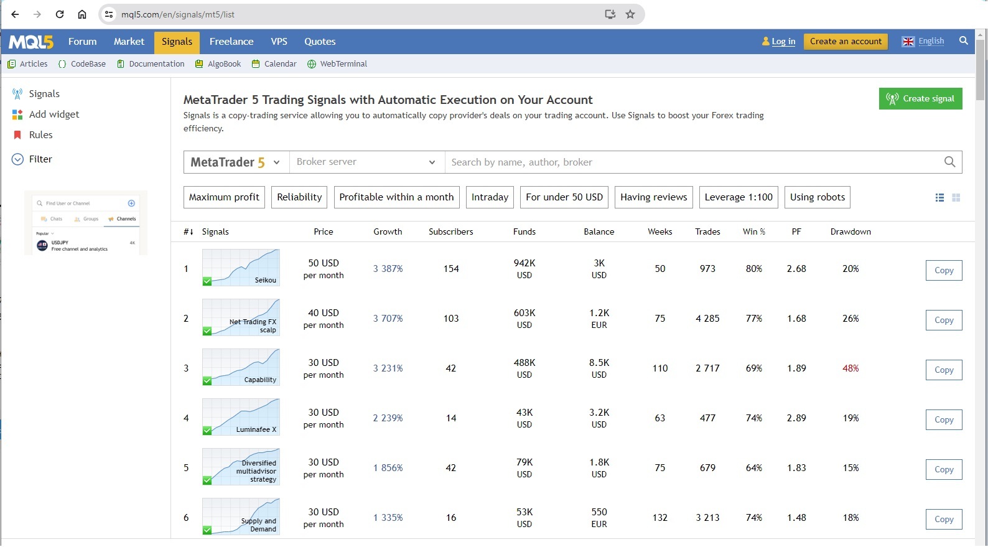Copy the Supply and Demand signal

point(944,520)
